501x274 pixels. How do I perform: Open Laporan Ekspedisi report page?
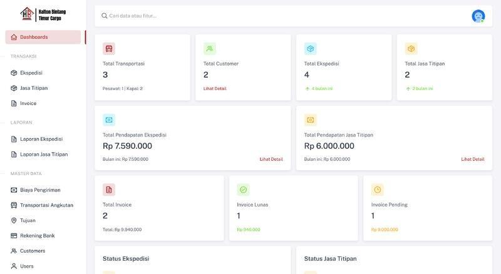[x=41, y=139]
